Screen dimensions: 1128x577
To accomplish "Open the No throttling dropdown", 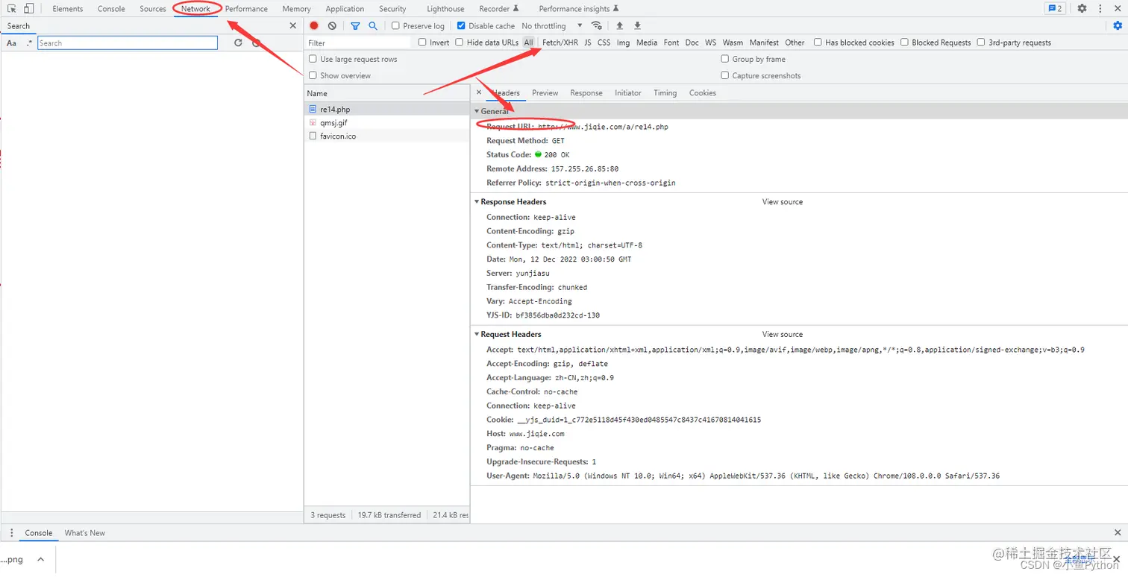I will click(x=552, y=25).
